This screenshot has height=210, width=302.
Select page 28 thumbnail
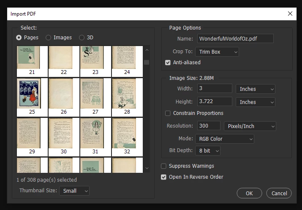[127, 97]
